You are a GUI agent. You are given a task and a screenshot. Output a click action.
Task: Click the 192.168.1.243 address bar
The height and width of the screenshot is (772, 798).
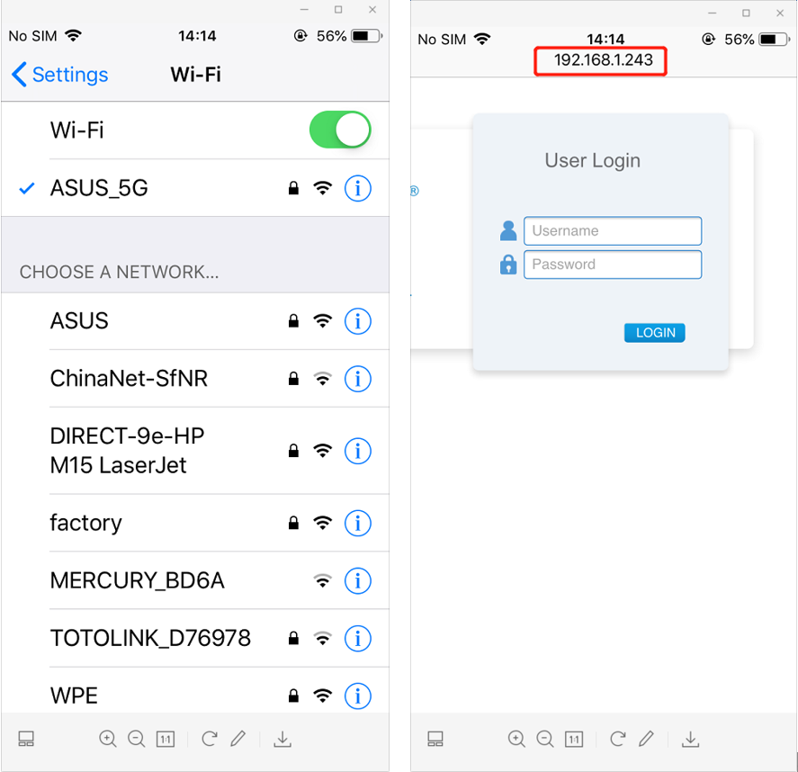click(601, 60)
